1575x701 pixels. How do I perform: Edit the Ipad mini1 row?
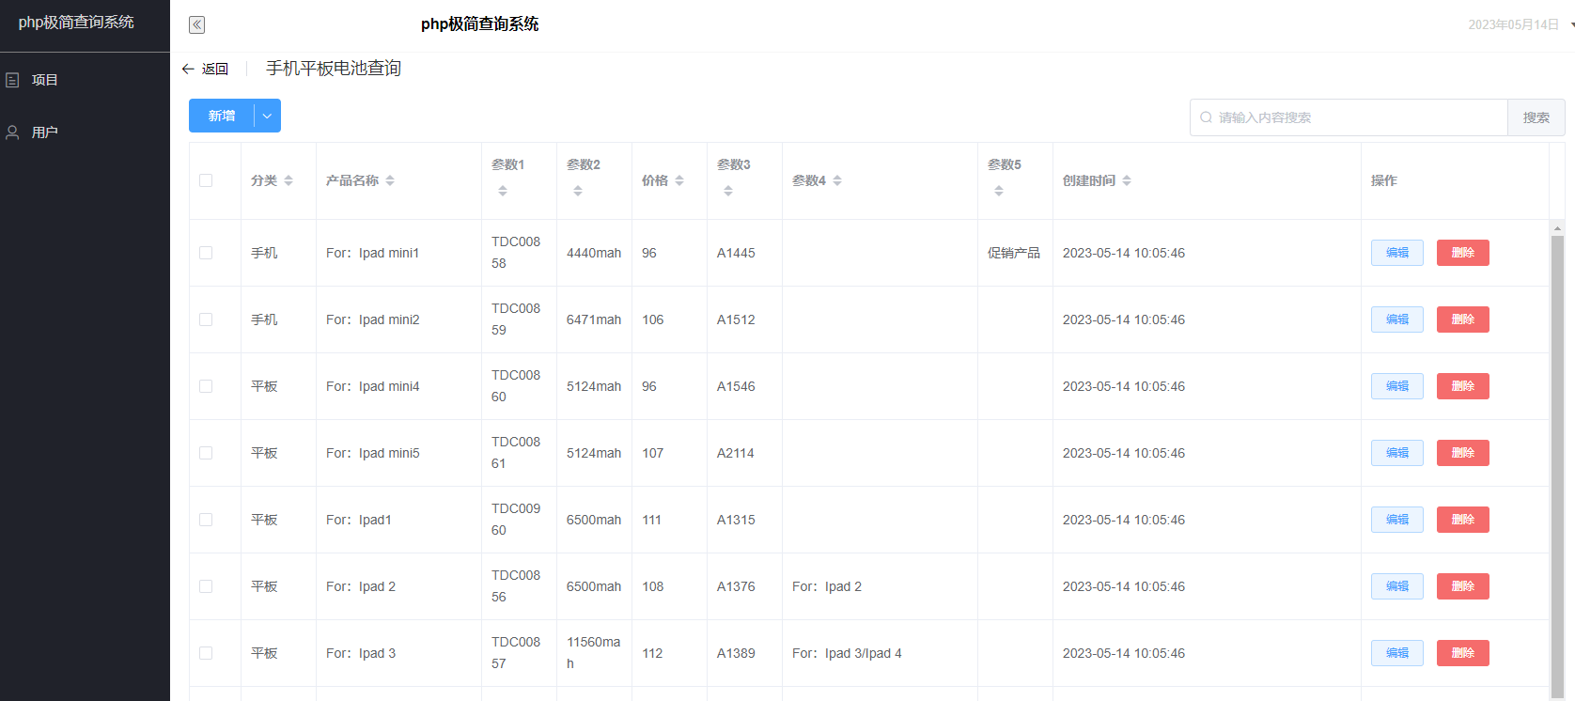coord(1397,253)
